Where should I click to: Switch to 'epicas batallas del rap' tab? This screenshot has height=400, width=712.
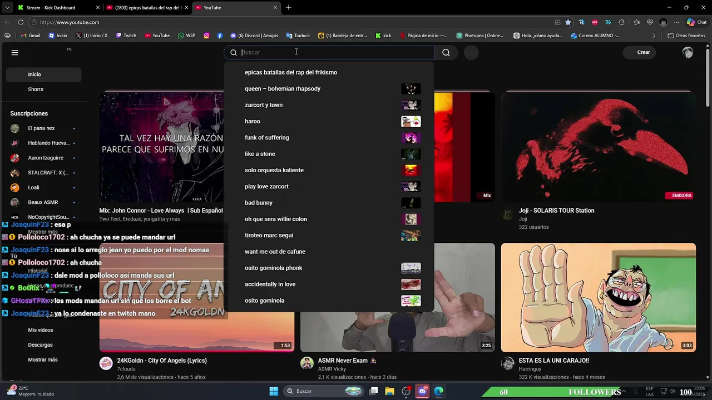pyautogui.click(x=147, y=8)
